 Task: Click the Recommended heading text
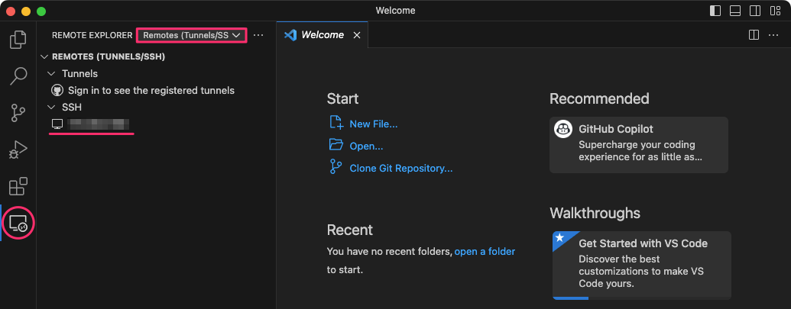[599, 98]
